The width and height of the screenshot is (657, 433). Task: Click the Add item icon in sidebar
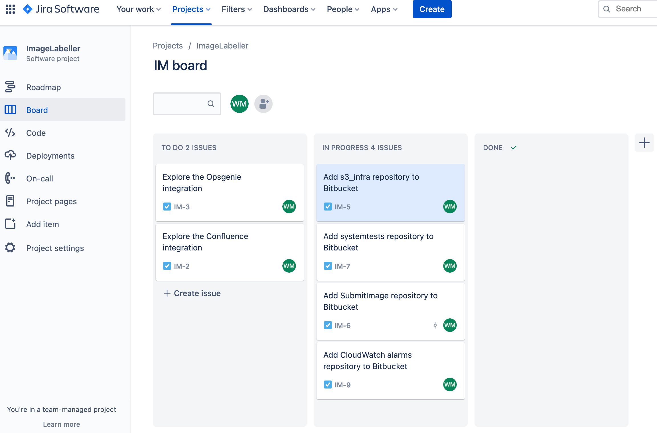(11, 224)
